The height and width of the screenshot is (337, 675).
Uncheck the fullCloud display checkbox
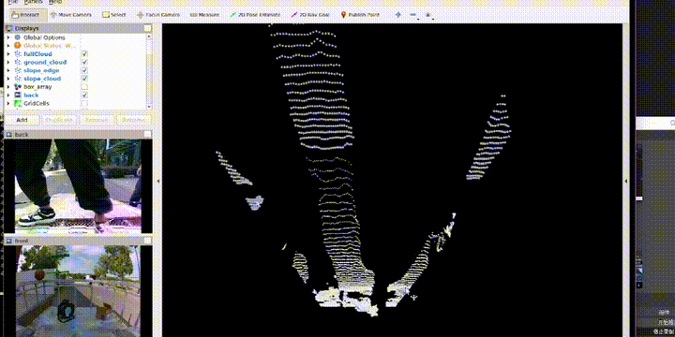[84, 53]
